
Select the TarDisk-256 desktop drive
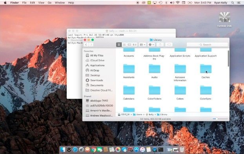(x=224, y=20)
